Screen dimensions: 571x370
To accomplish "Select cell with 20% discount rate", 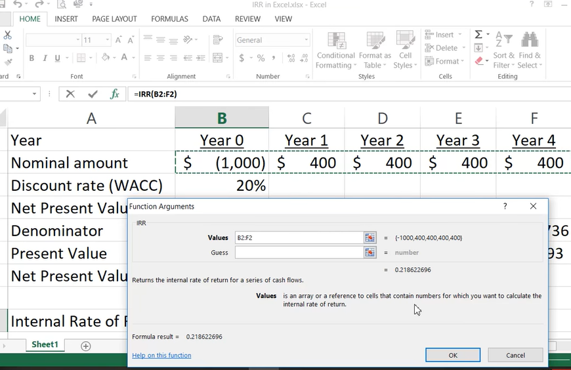I will pos(222,186).
